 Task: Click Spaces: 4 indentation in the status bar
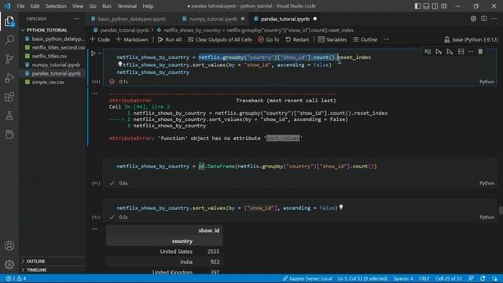click(x=403, y=278)
